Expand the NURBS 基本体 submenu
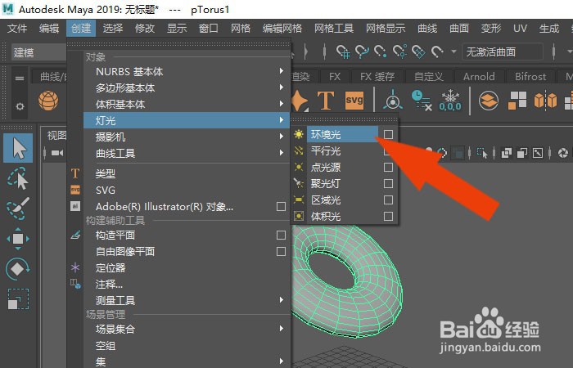The image size is (573, 368). (x=187, y=72)
